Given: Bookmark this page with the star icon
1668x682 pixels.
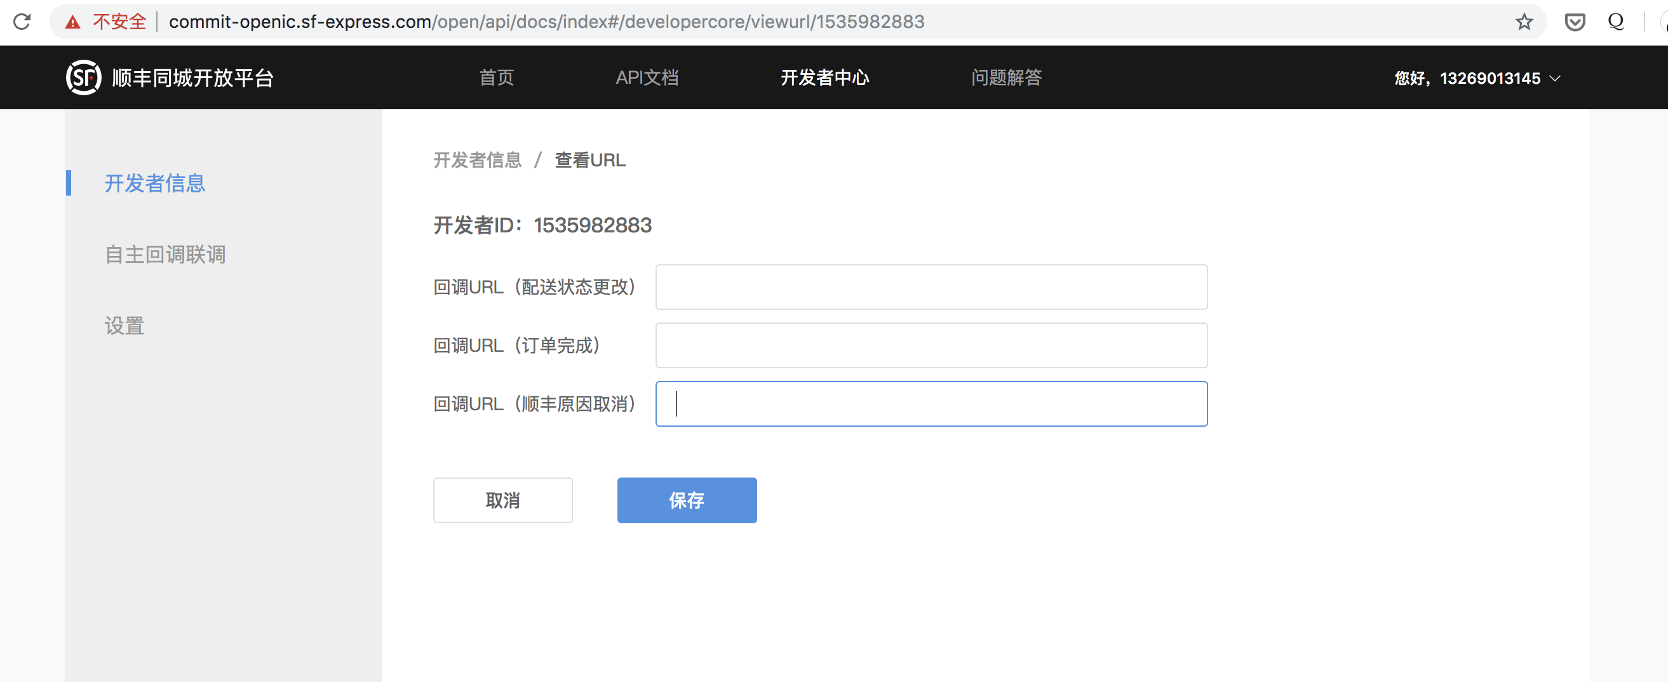Looking at the screenshot, I should click(1524, 22).
